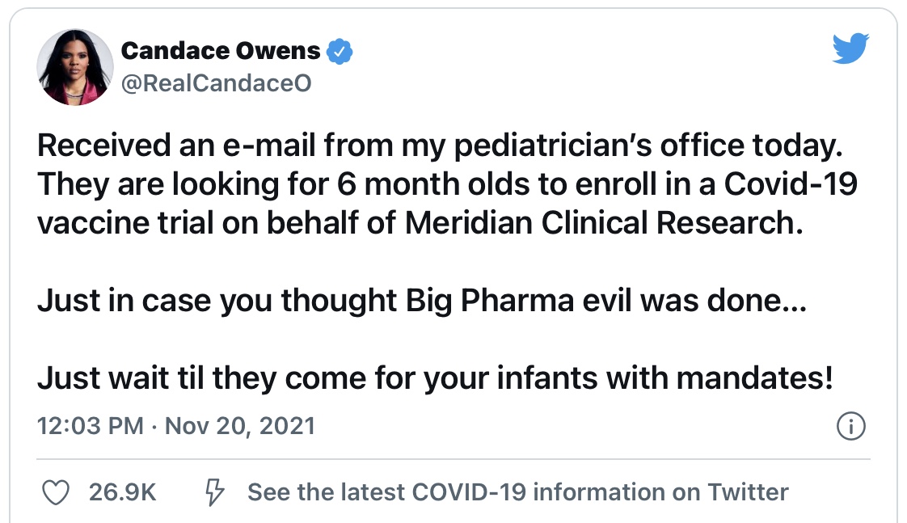Open the @RealCandaceO handle
The image size is (907, 523).
coord(216,82)
